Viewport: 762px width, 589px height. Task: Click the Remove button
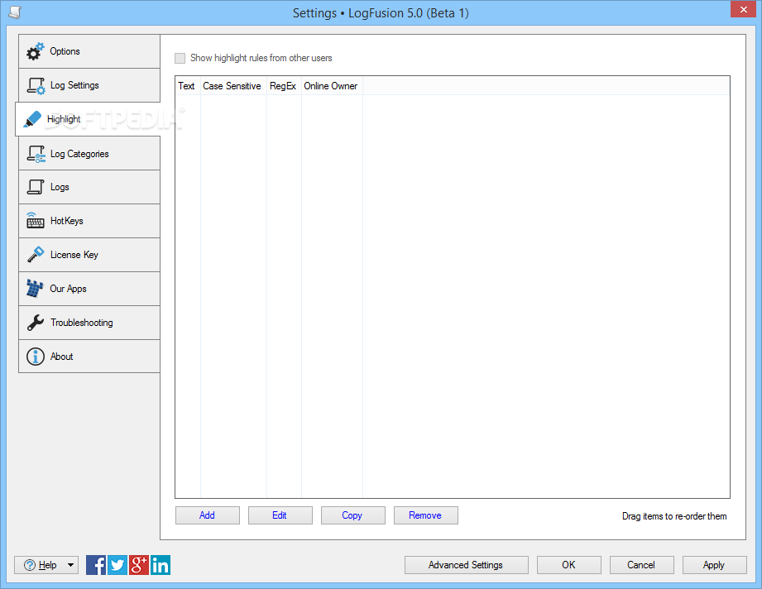tap(426, 515)
